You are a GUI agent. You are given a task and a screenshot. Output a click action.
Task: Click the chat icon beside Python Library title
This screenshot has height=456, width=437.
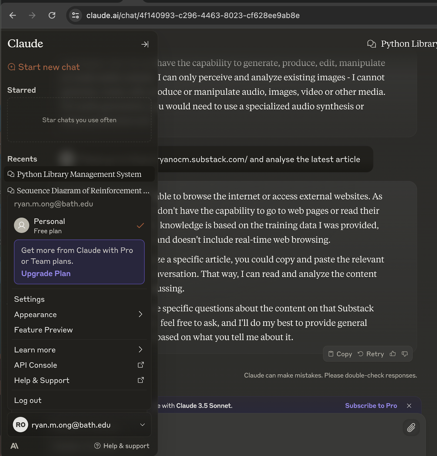pyautogui.click(x=372, y=44)
